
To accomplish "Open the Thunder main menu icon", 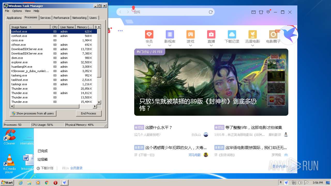I will click(268, 12).
